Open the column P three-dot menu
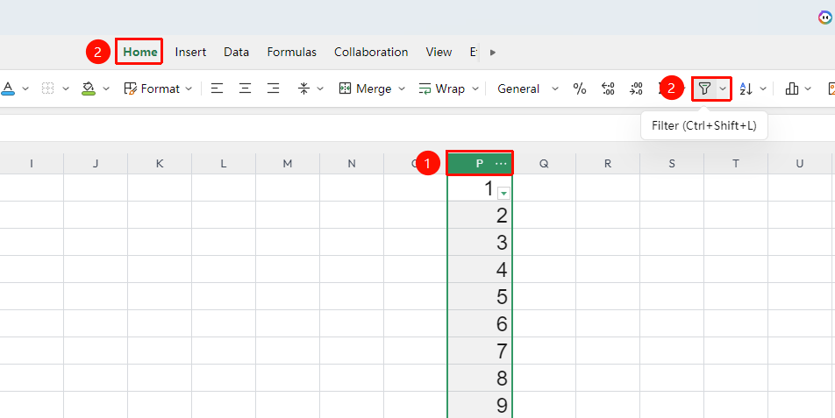This screenshot has height=418, width=835. (x=501, y=164)
